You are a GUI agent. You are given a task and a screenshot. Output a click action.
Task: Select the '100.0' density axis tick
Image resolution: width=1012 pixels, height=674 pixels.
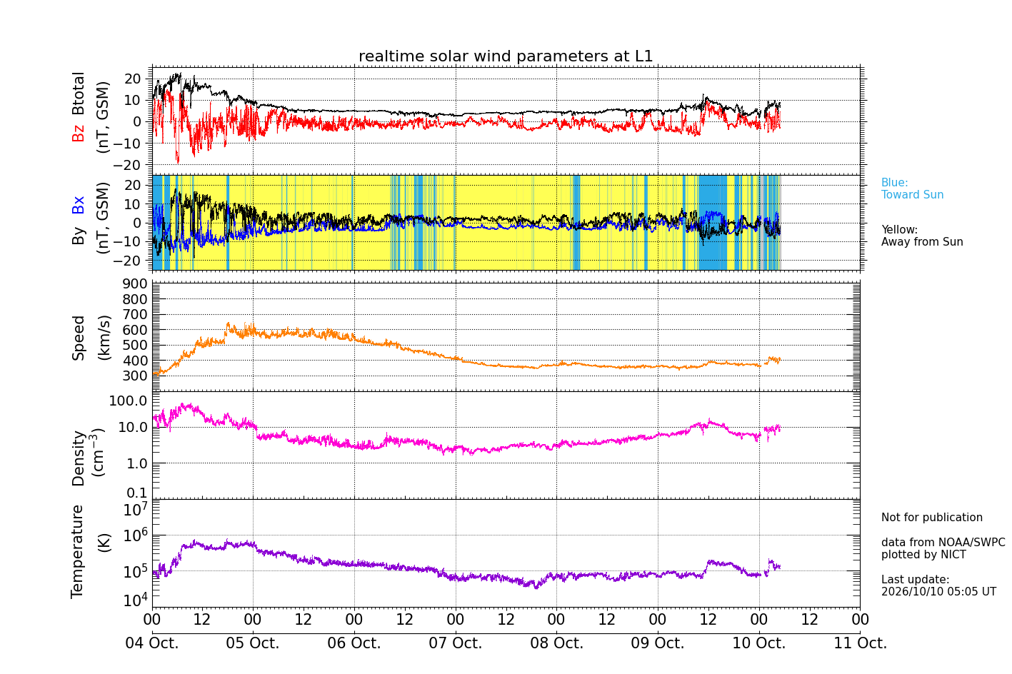(129, 401)
